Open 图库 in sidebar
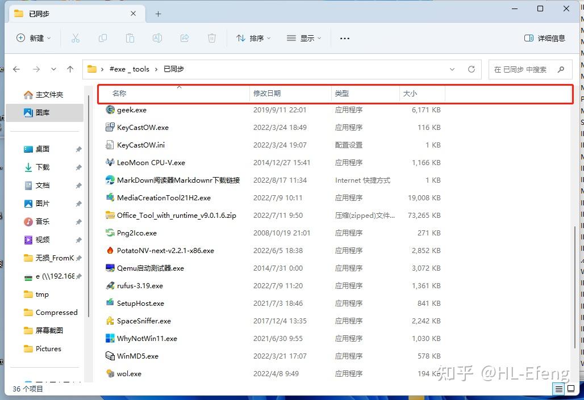Screen dimensions: 584x400 point(44,112)
